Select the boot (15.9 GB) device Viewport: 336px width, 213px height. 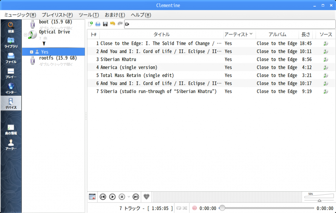55,22
